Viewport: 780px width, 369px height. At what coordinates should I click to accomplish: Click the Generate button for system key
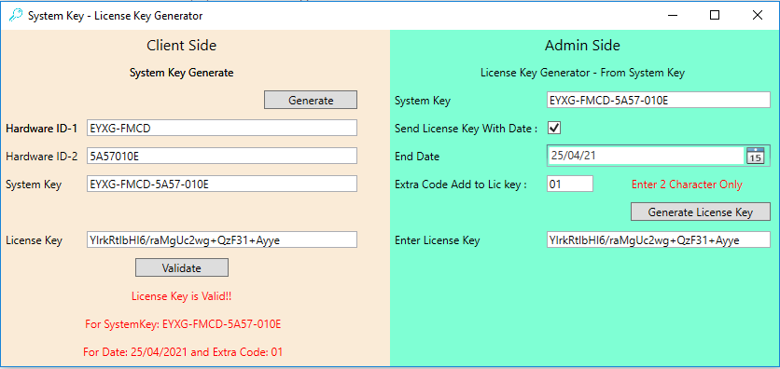pyautogui.click(x=311, y=100)
